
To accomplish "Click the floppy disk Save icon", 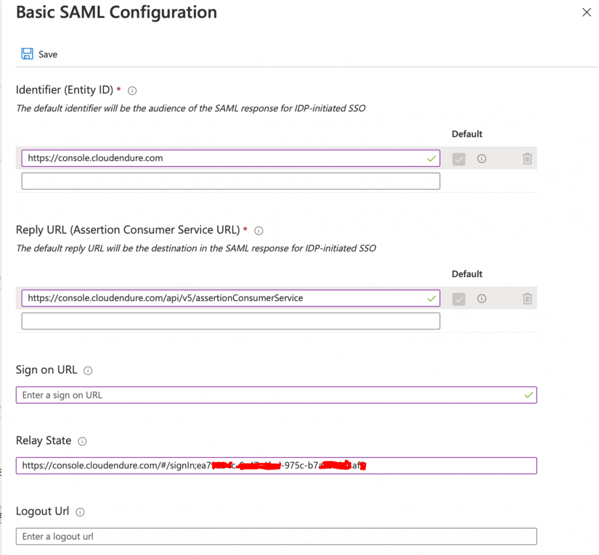I will coord(27,53).
